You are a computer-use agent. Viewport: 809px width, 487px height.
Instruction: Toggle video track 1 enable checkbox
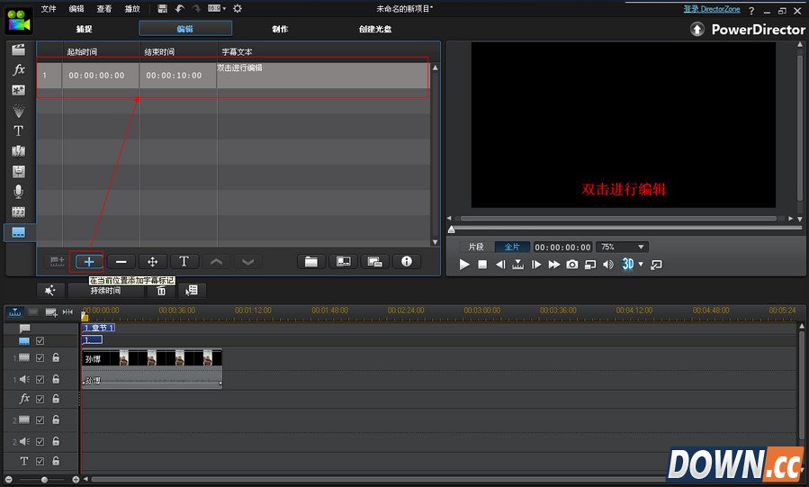click(x=40, y=358)
